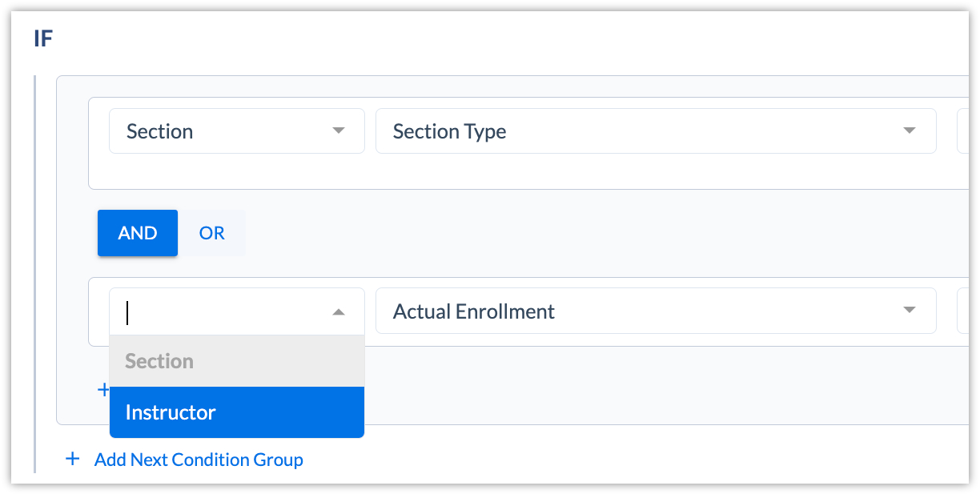The image size is (980, 498).
Task: Select the AND operator
Action: (138, 233)
